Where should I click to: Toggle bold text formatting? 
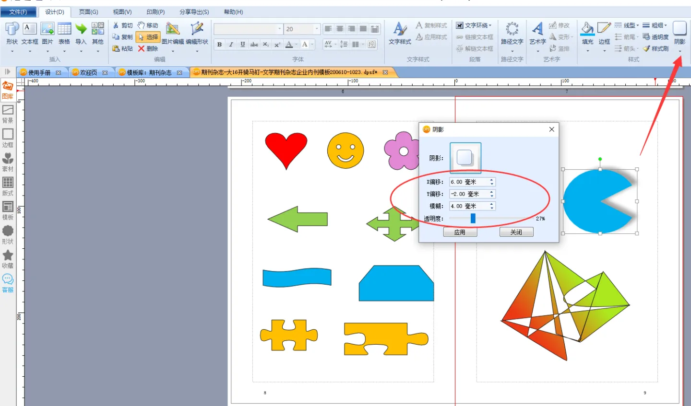(x=219, y=45)
